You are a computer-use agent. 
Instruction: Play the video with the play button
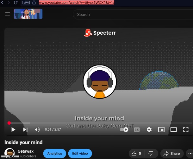(13, 129)
